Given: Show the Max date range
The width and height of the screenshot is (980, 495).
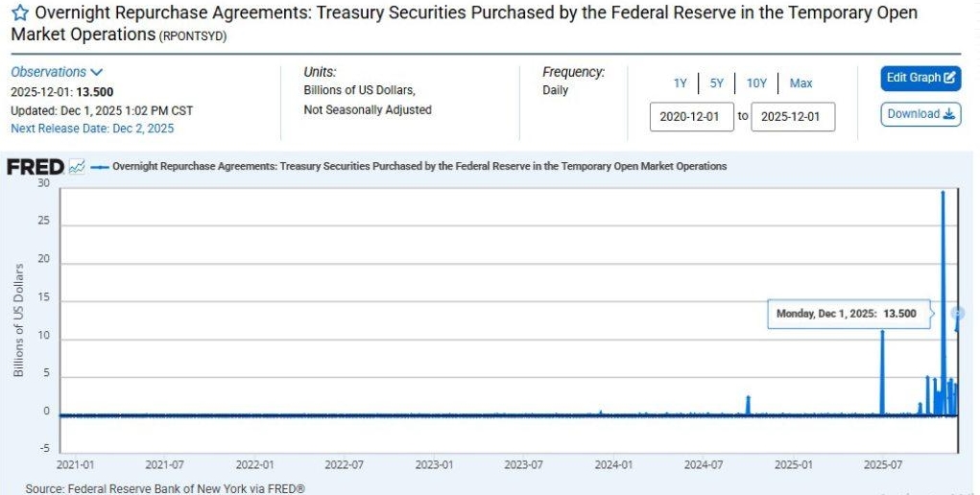Looking at the screenshot, I should (x=801, y=83).
